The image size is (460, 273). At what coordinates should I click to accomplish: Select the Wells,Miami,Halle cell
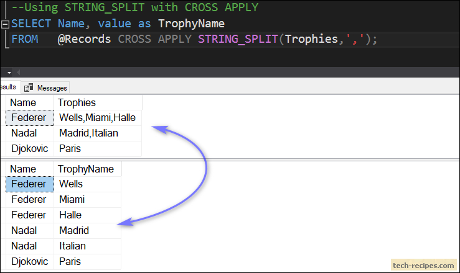coord(98,118)
